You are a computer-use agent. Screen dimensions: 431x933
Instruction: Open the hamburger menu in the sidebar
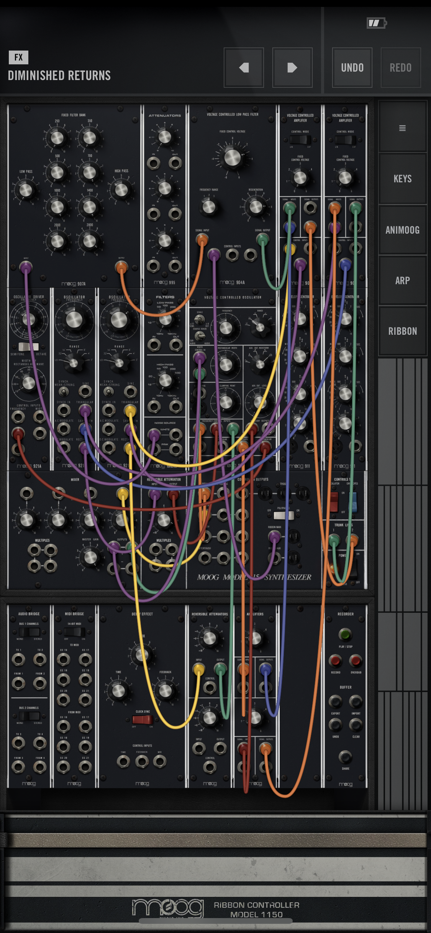(402, 128)
